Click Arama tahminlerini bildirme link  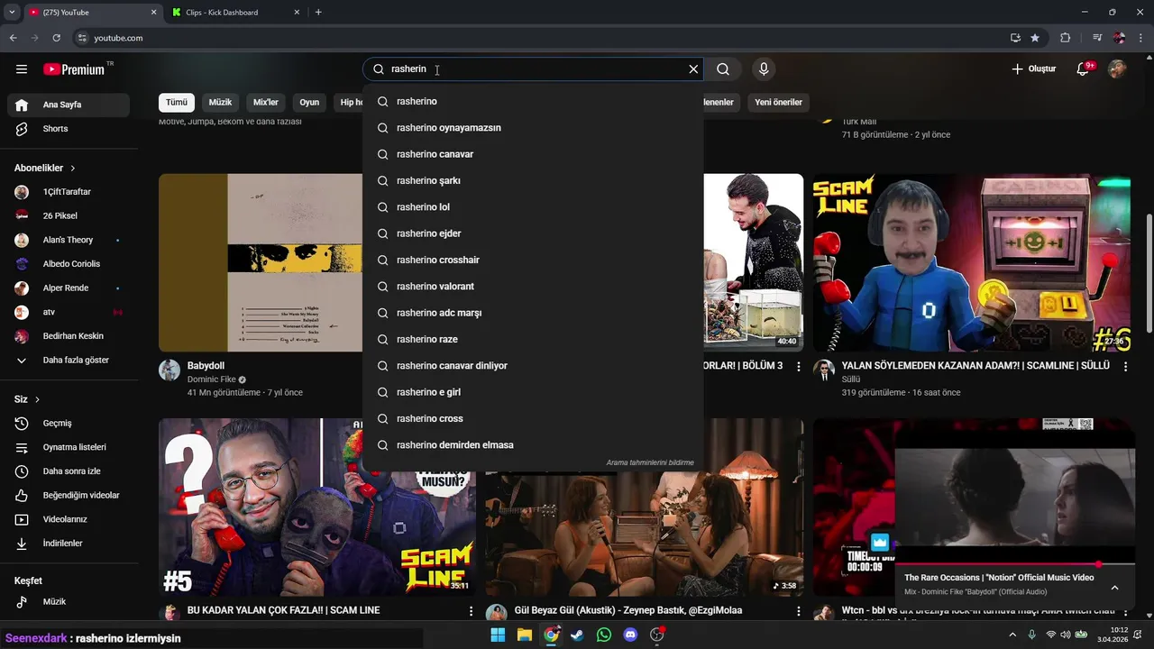click(x=650, y=462)
